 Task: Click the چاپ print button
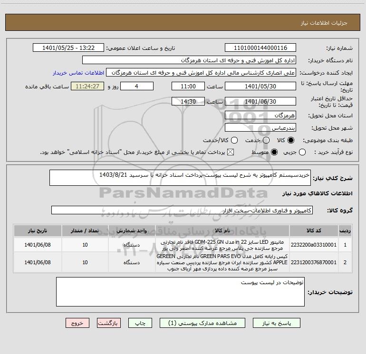140,323
